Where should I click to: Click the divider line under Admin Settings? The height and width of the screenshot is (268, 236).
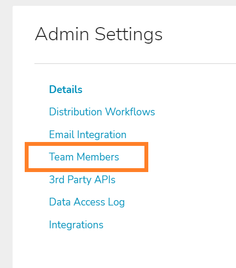tap(135, 63)
